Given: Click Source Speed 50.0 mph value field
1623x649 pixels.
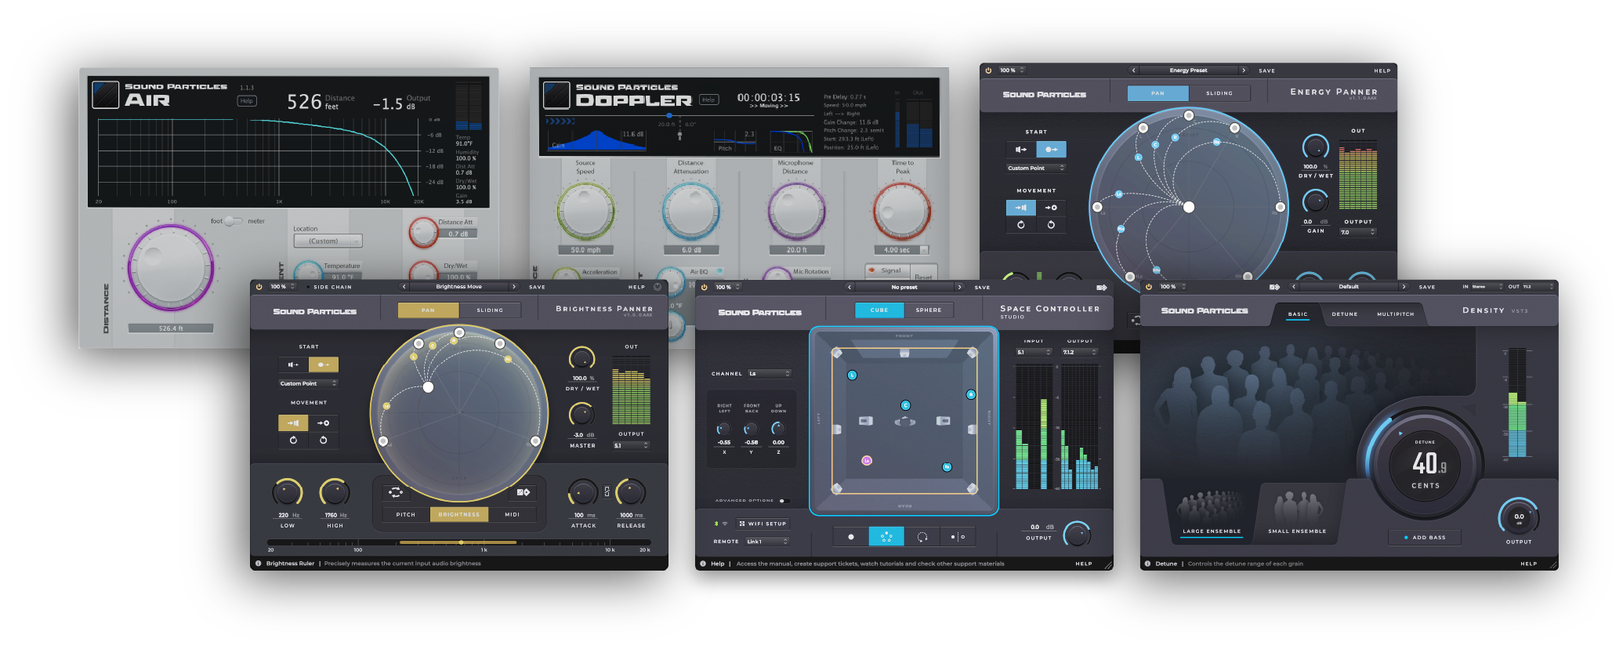Looking at the screenshot, I should tap(585, 250).
